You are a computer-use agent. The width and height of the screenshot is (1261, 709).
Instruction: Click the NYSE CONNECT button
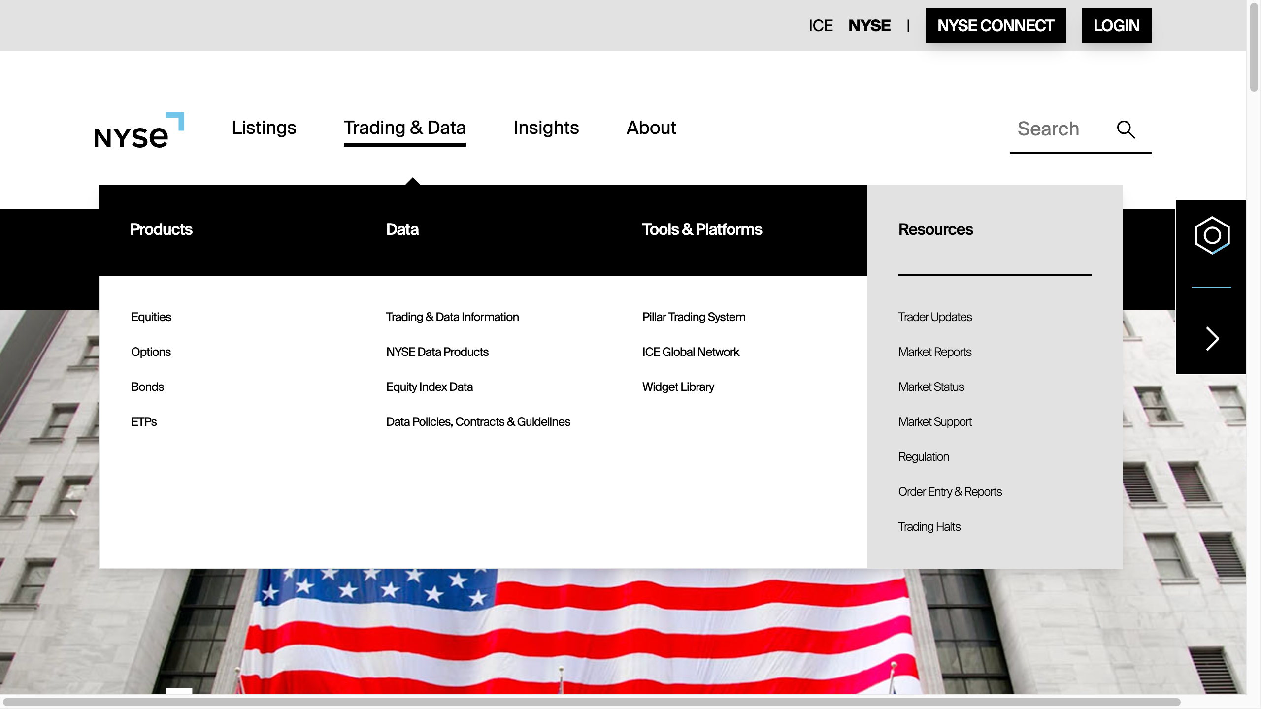click(995, 26)
